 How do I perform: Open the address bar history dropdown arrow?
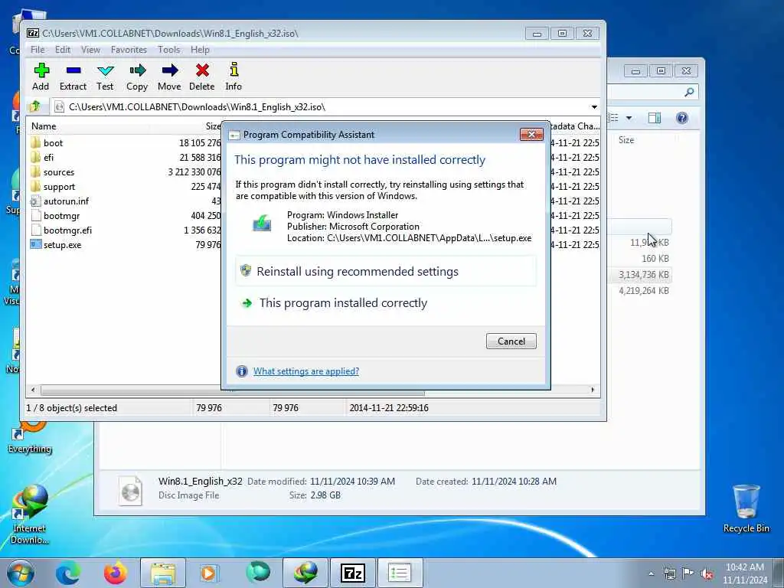click(594, 107)
